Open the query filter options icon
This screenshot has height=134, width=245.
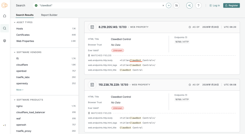tap(176, 5)
